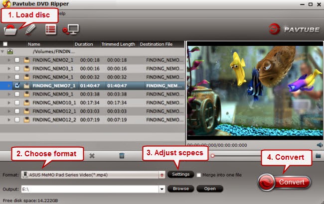
Task: Enable Merge into one file checkbox
Action: 198,175
